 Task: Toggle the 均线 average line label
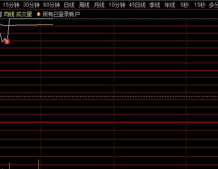[9, 14]
